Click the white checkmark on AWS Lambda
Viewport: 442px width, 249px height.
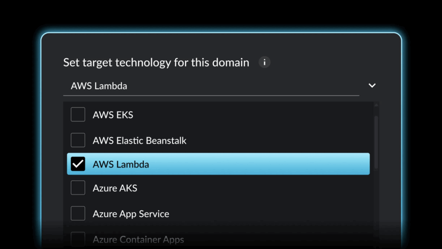(78, 164)
